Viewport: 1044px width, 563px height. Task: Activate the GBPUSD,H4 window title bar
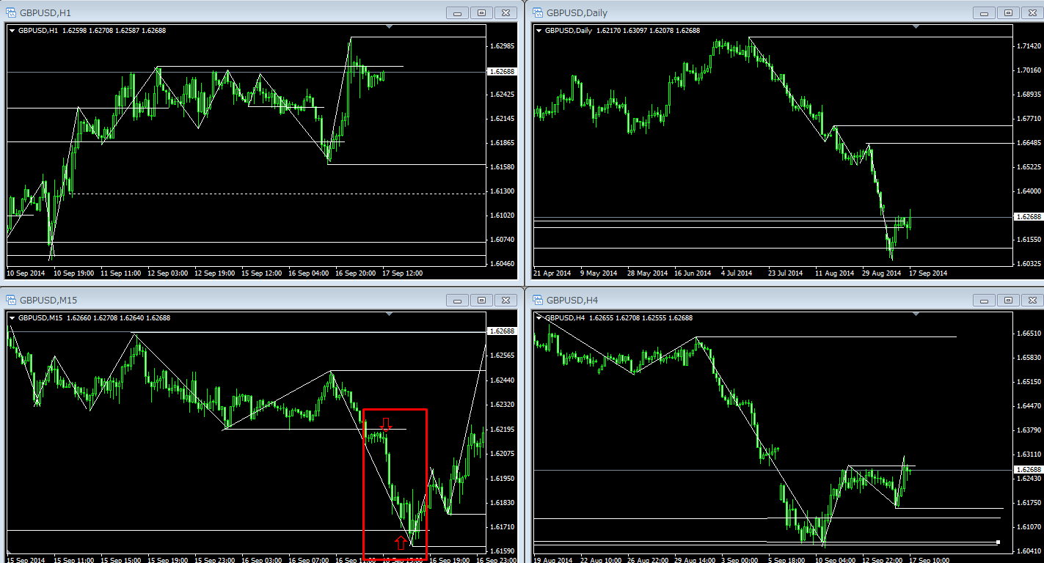[x=734, y=300]
